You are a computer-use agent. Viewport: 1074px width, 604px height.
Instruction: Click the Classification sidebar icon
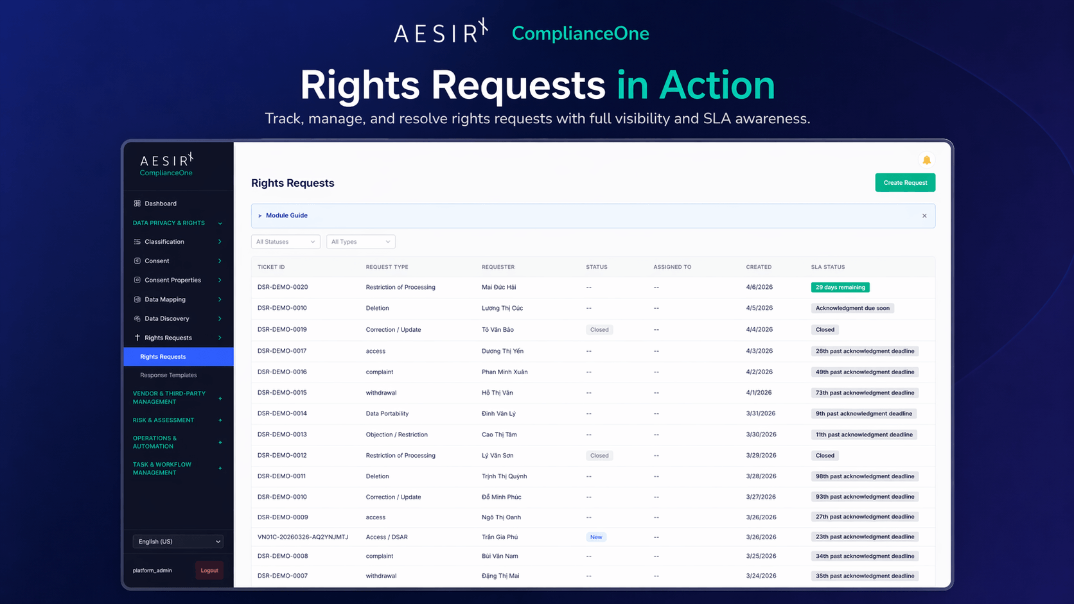coord(137,242)
